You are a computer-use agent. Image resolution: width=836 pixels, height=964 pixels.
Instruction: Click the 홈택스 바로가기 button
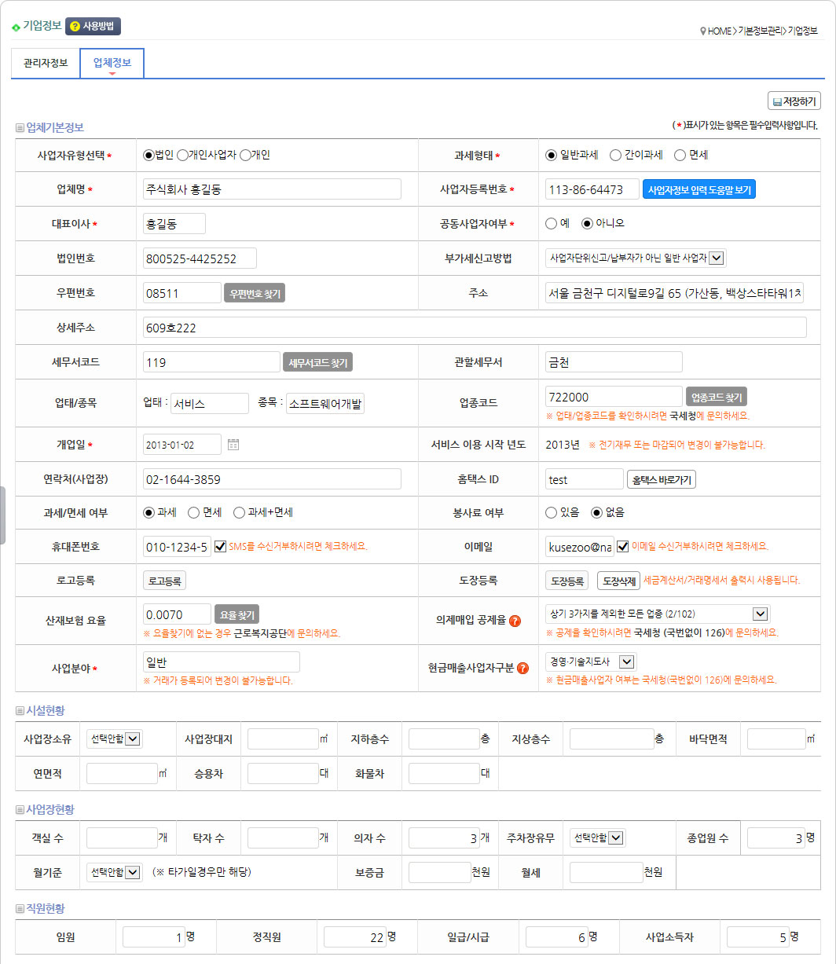coord(661,479)
